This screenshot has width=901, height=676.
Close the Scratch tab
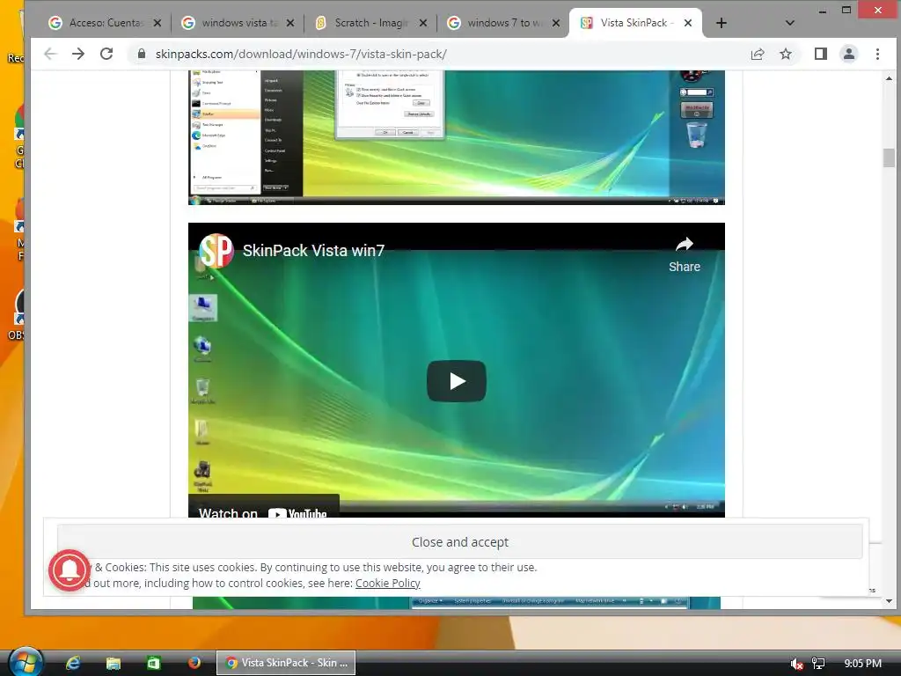click(423, 23)
